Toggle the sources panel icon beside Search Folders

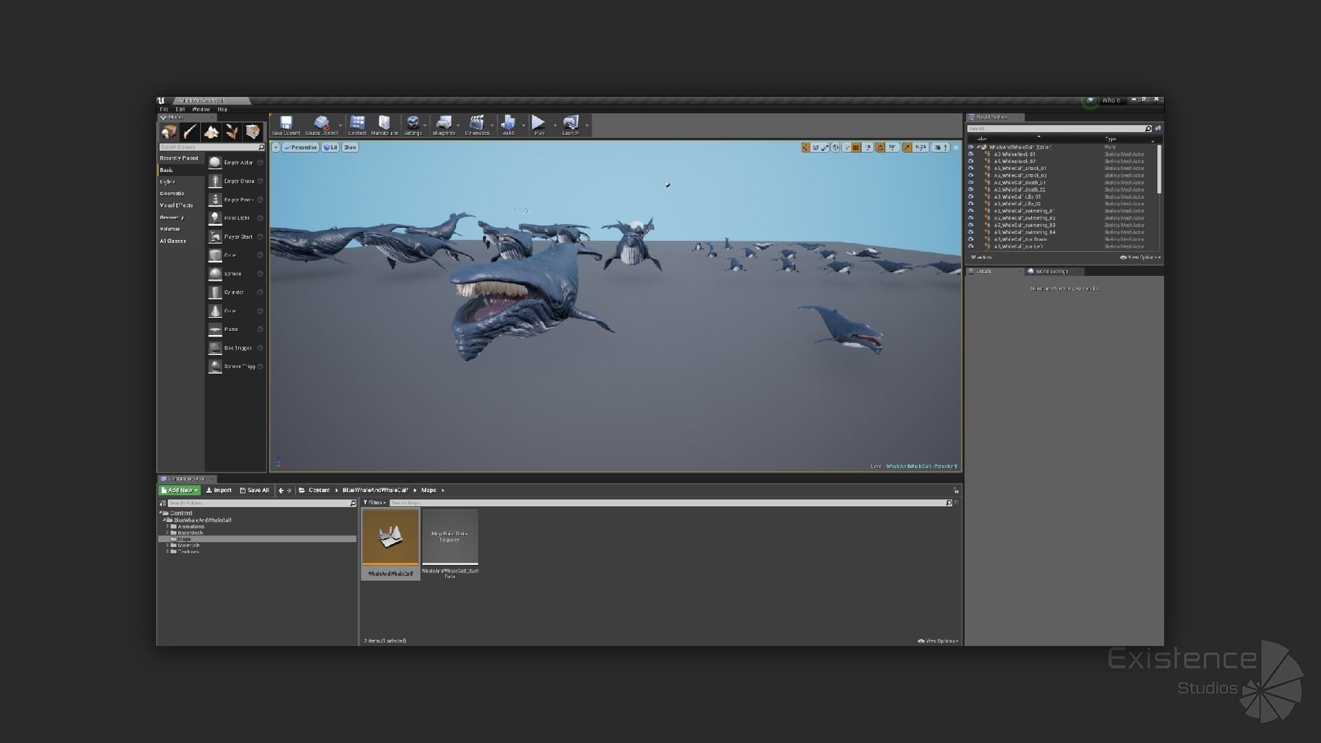[x=163, y=504]
